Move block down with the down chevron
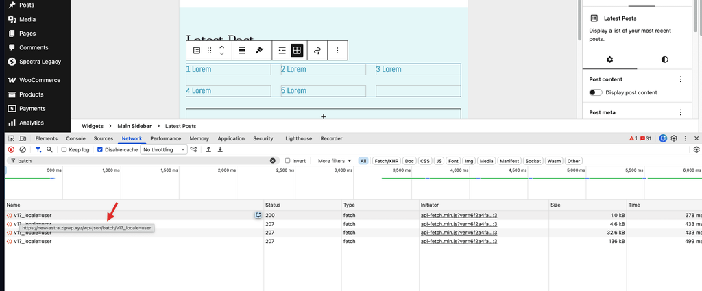 point(221,53)
